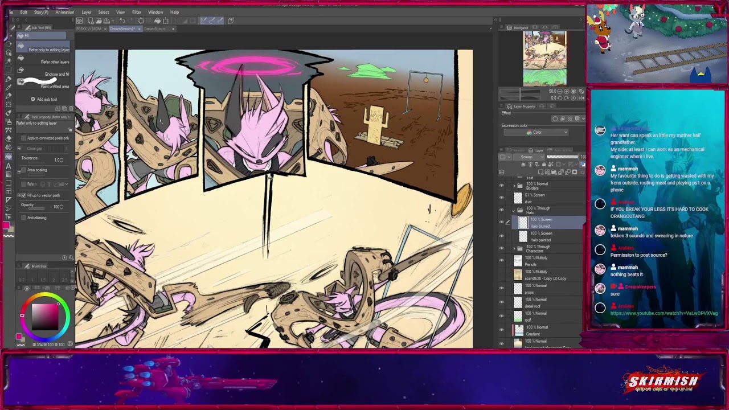Choose 'Paint unfilled area' sub tool

pyautogui.click(x=43, y=84)
